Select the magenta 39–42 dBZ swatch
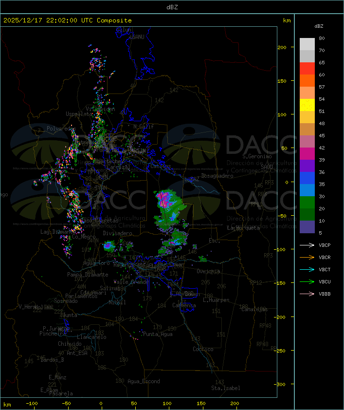 tap(307, 154)
